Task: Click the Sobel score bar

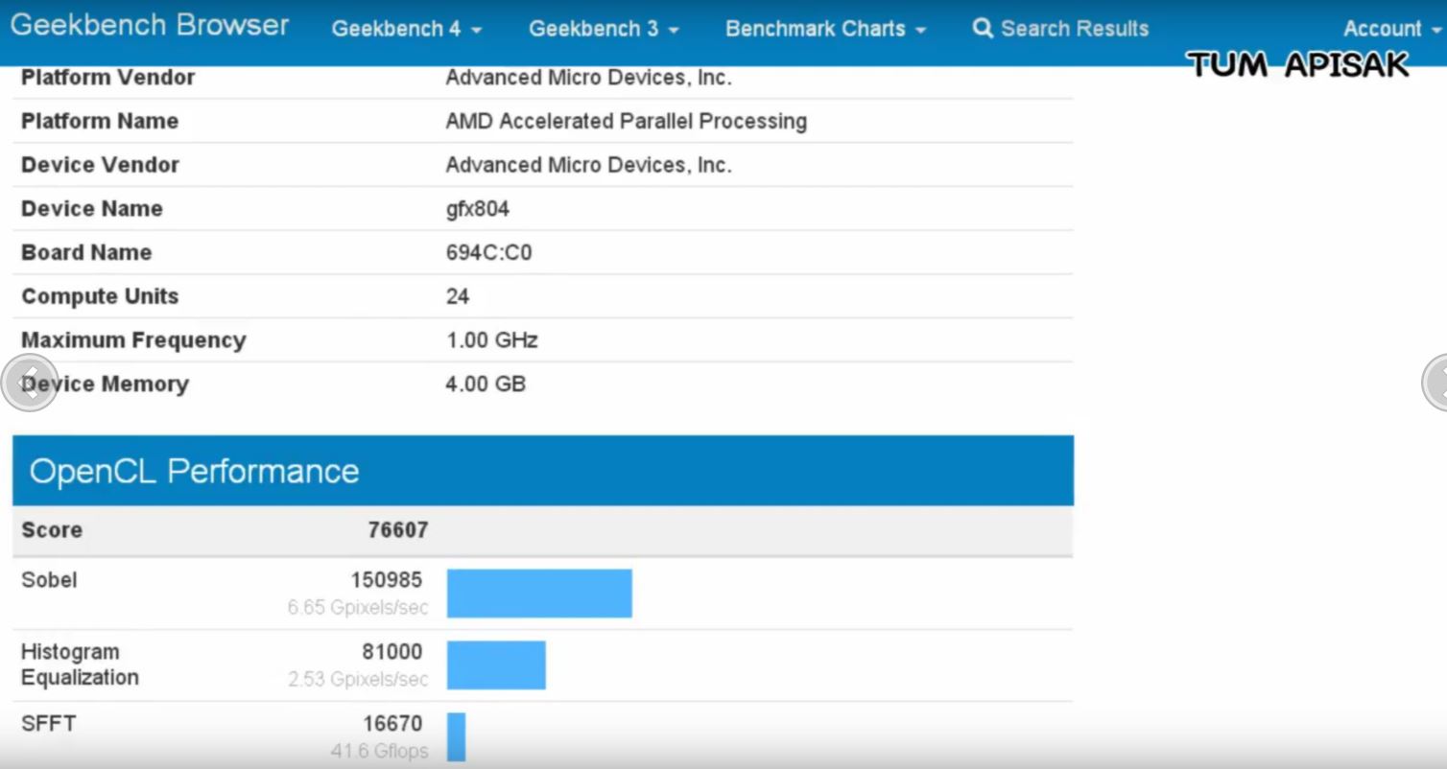Action: tap(539, 594)
